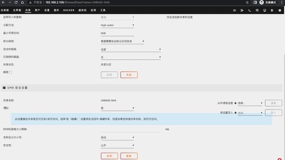The height and width of the screenshot is (160, 285).
Task: Click the left arrow beside 从中读取设置
Action: [236, 103]
